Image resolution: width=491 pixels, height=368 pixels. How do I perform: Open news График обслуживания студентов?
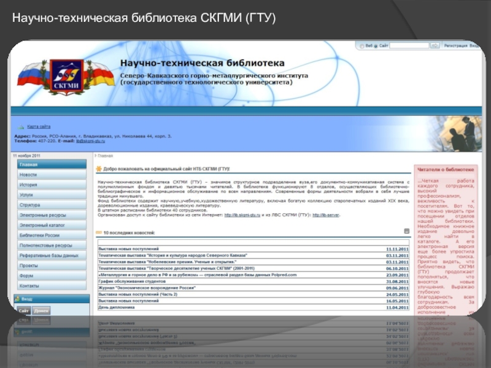(132, 282)
